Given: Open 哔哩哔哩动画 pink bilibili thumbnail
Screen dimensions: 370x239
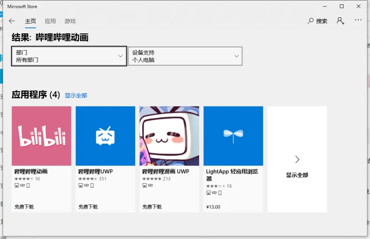Looking at the screenshot, I should click(x=42, y=136).
